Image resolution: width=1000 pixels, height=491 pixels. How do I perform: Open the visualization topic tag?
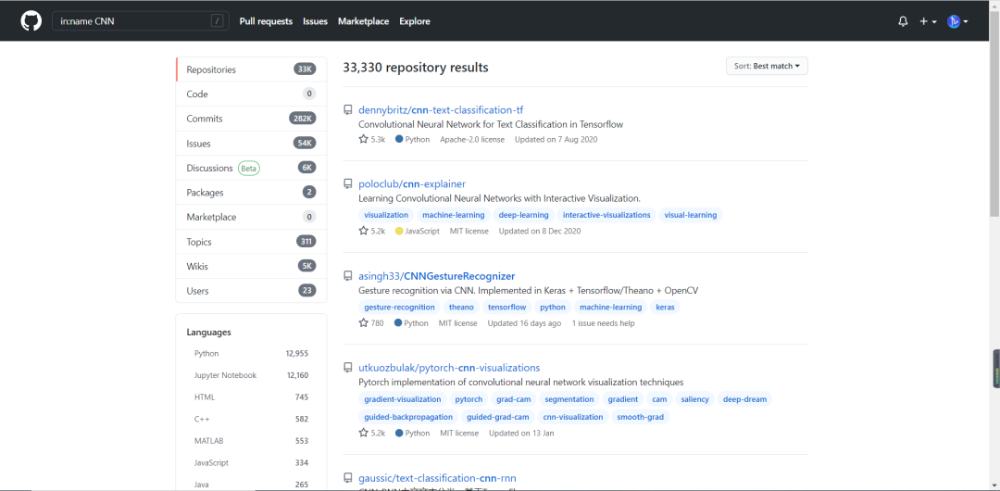386,215
